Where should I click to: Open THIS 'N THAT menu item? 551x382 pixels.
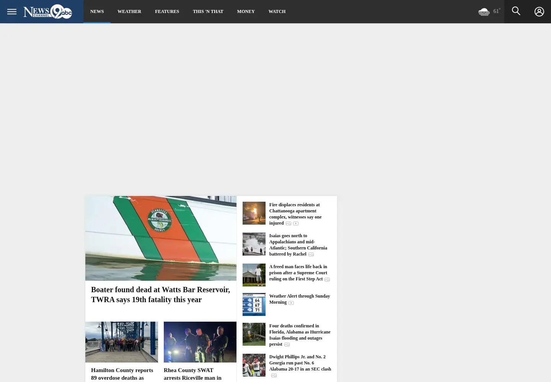tap(208, 11)
